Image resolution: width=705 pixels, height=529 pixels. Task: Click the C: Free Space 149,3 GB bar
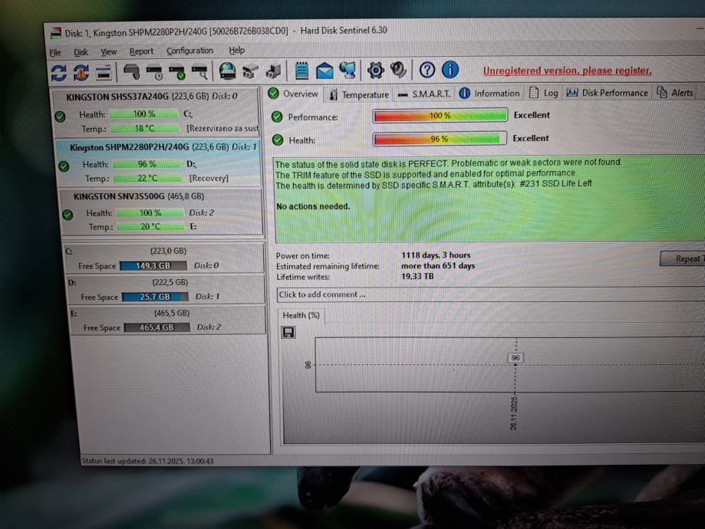153,265
